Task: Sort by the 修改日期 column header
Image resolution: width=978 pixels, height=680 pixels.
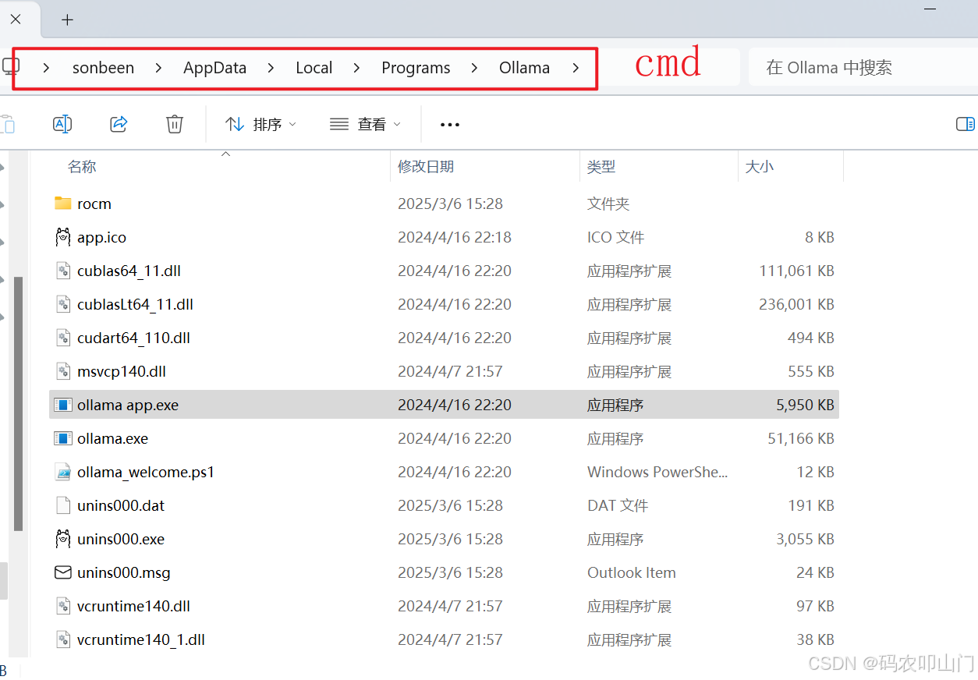Action: point(426,166)
